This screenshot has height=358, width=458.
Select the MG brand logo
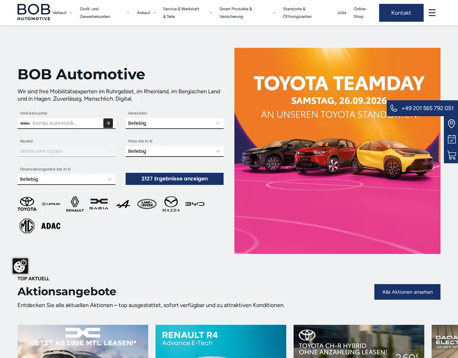(x=27, y=226)
